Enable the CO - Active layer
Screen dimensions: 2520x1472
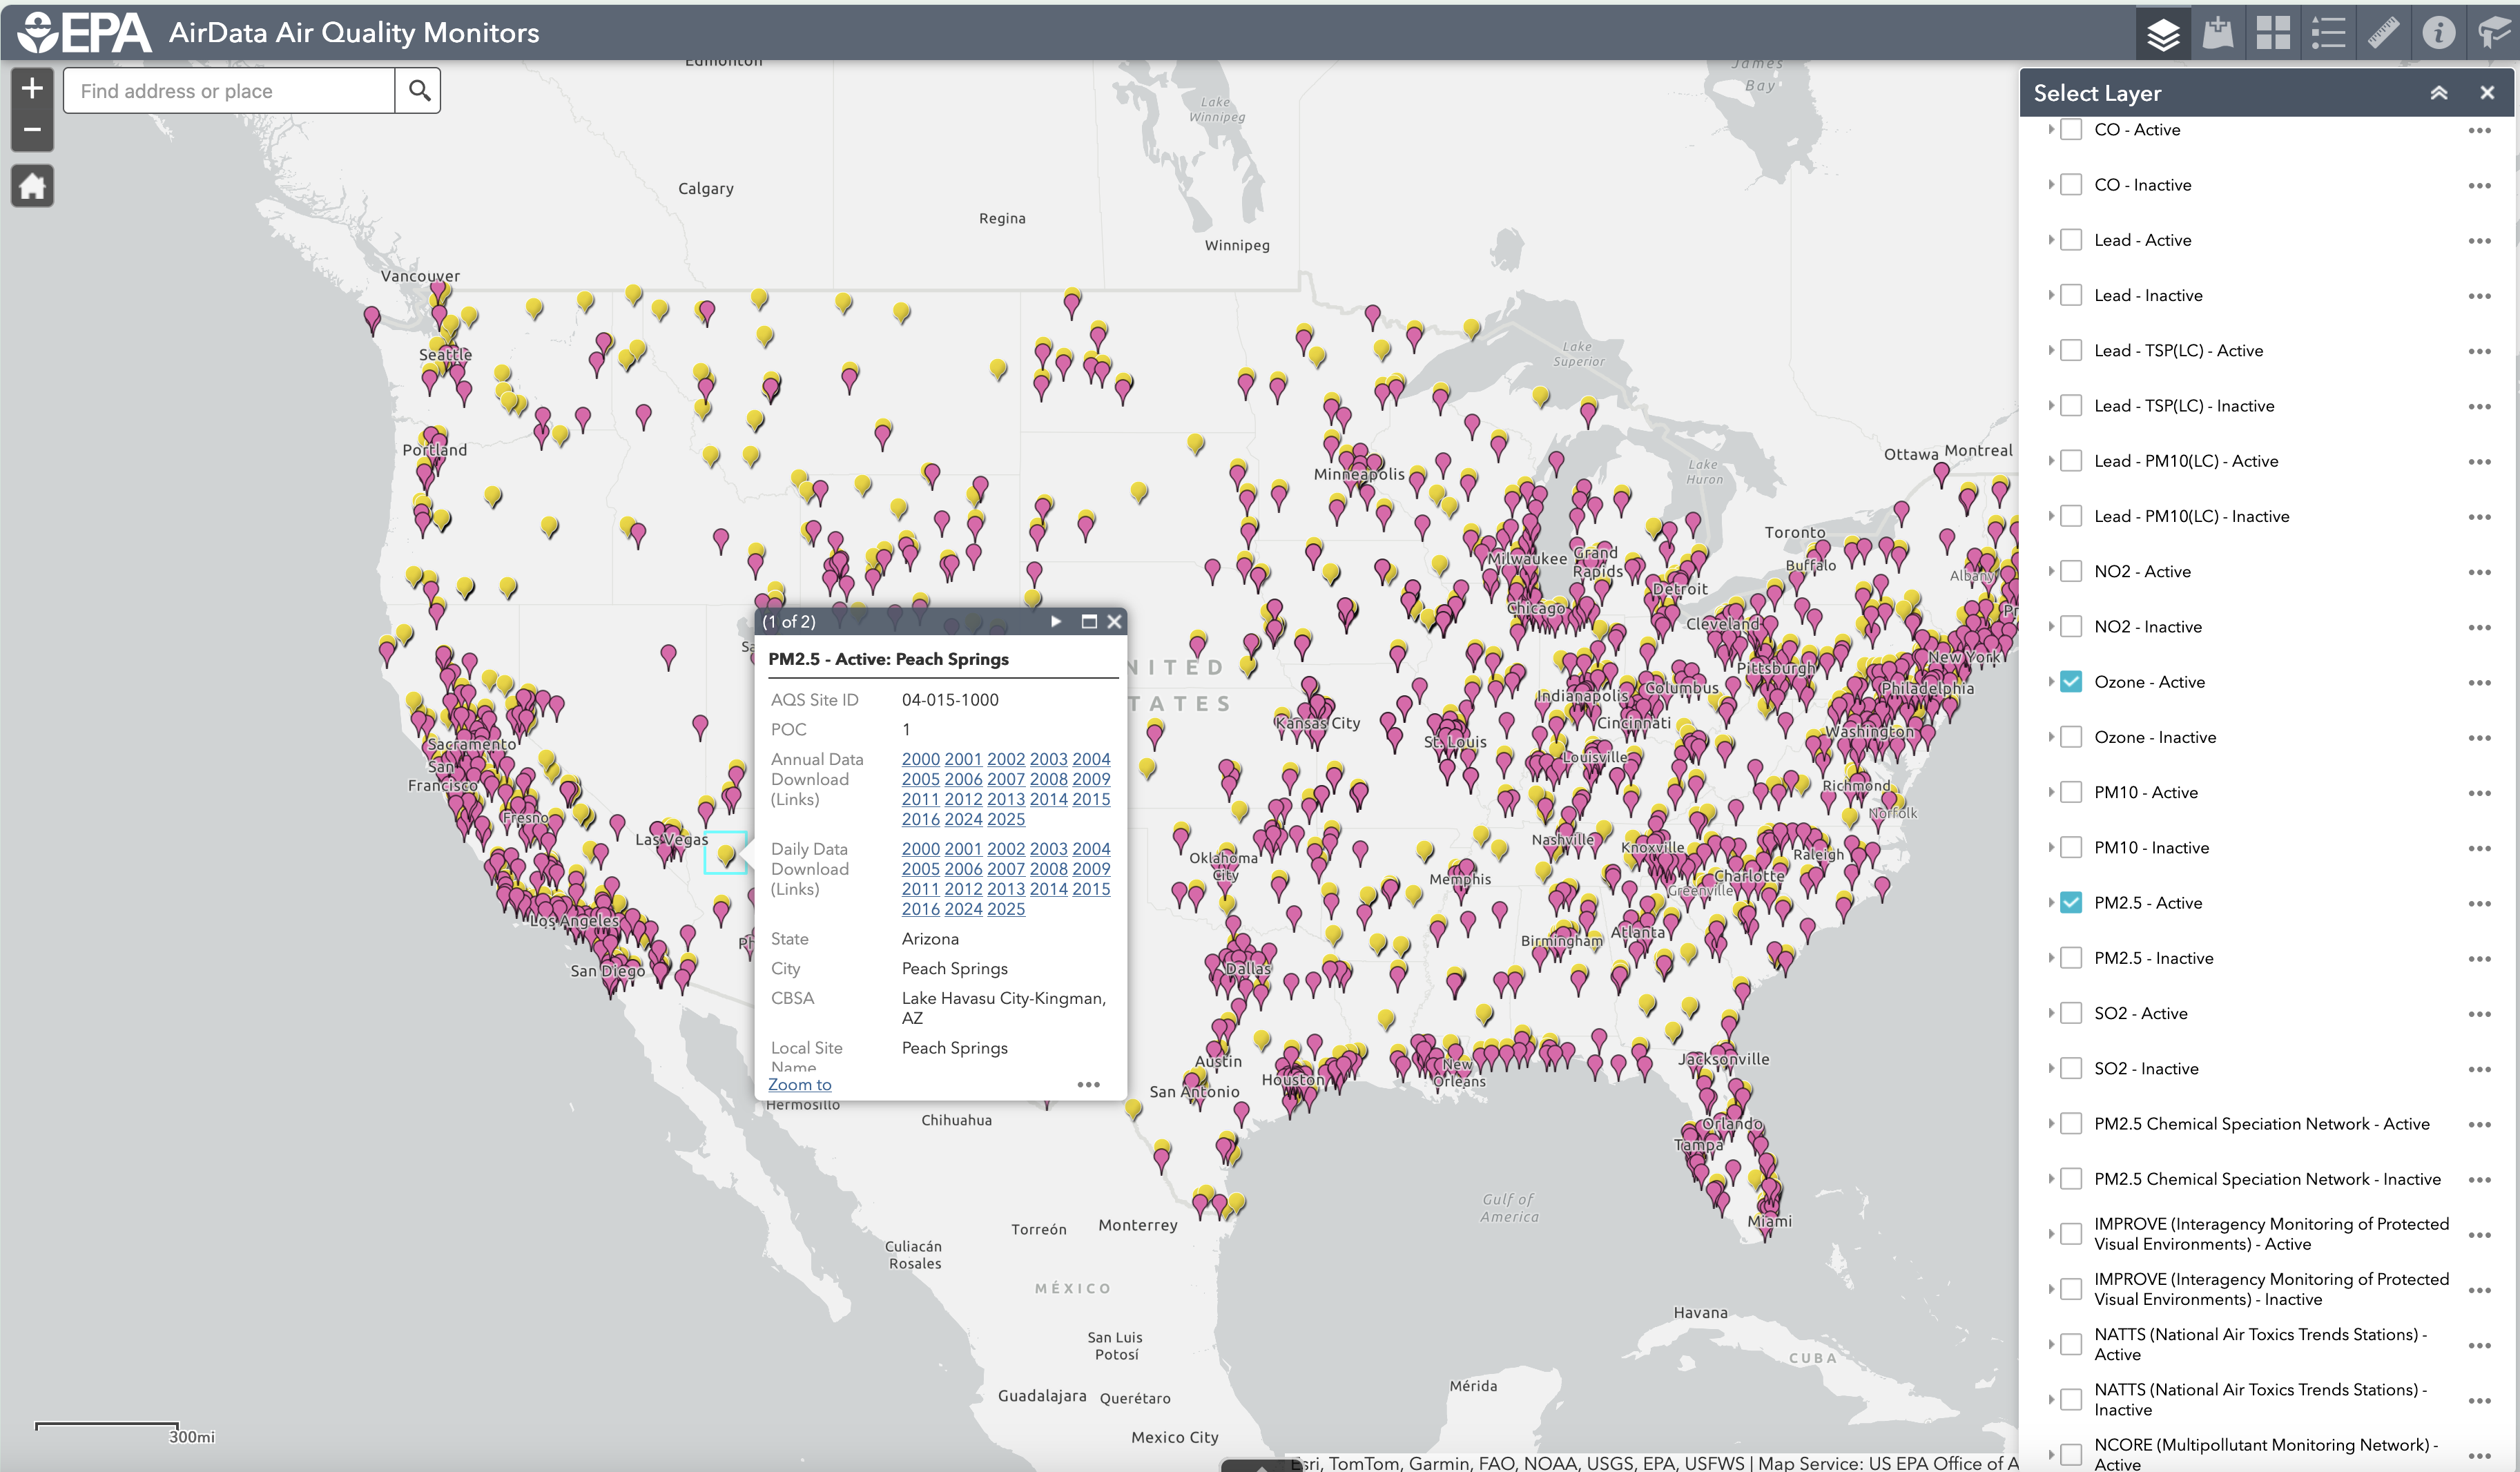pyautogui.click(x=2072, y=130)
